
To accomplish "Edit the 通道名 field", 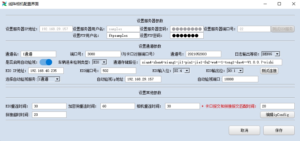I will [38, 54].
